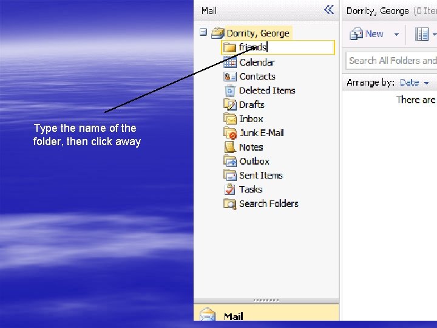Select Contacts in the folder list

[257, 77]
